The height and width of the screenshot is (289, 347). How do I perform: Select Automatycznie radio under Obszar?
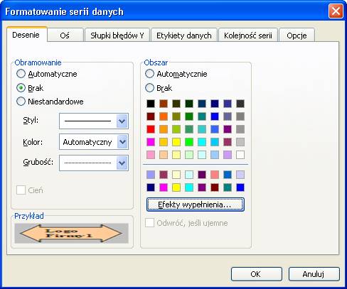[149, 74]
